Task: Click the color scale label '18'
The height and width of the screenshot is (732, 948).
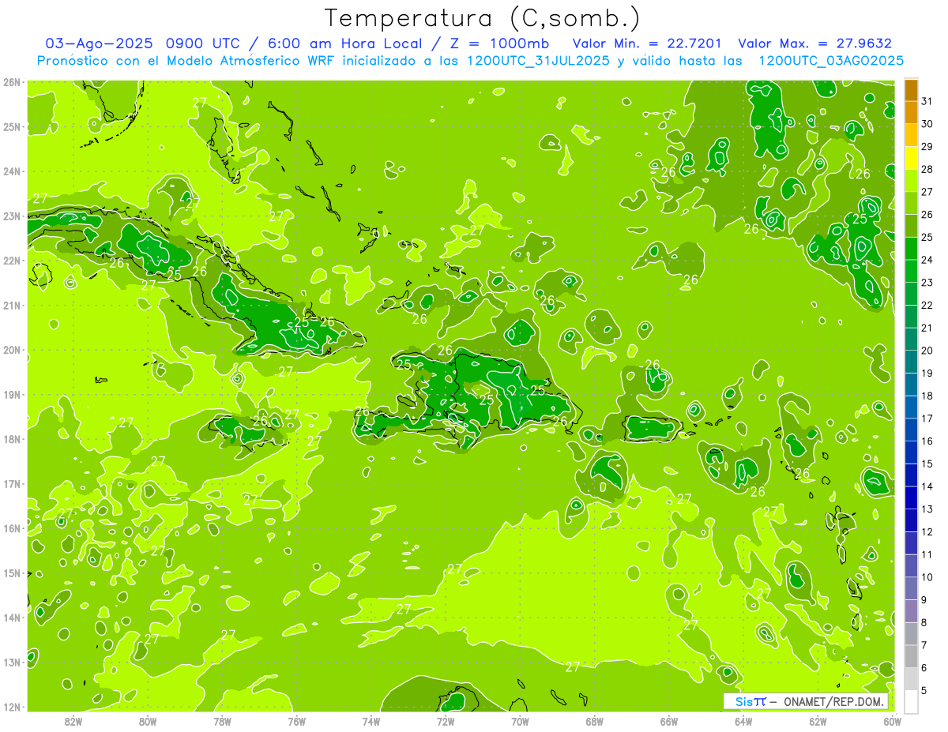Action: [927, 396]
